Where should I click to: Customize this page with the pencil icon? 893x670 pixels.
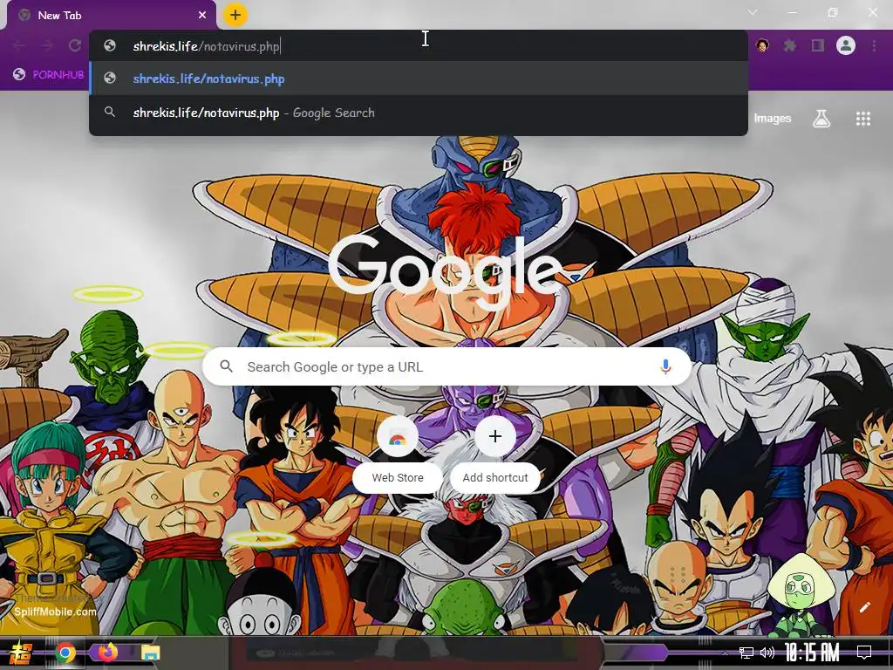point(864,607)
